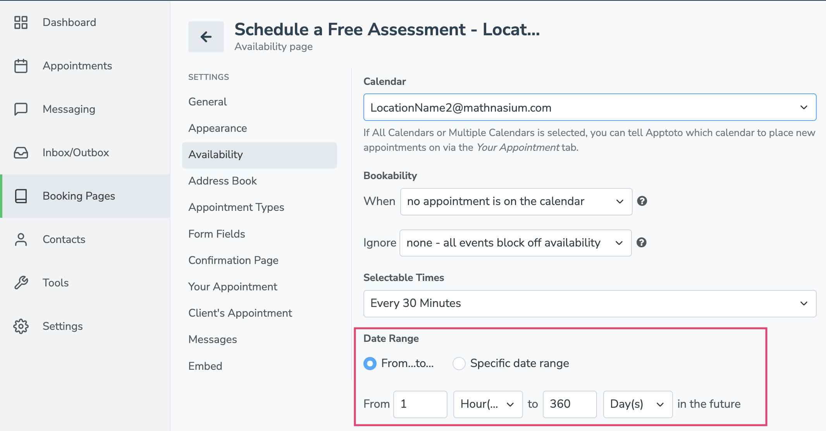Click the Appointments calendar icon
This screenshot has width=826, height=431.
tap(21, 66)
